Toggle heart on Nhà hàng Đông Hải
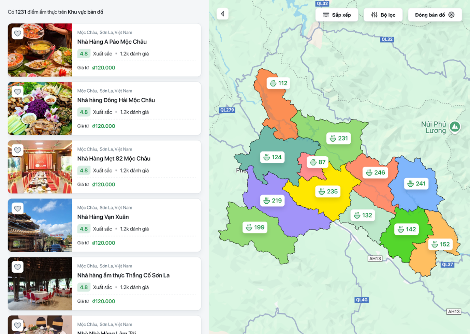 tap(18, 92)
